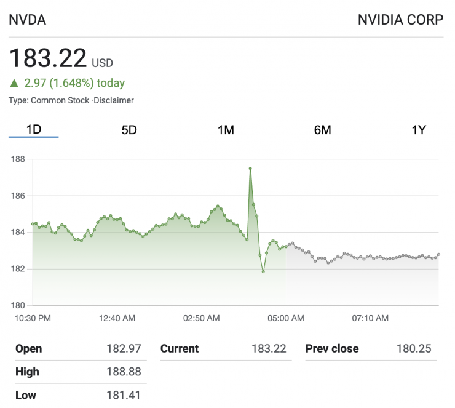455x408 pixels.
Task: Click the highest spike point on the chart
Action: (250, 168)
